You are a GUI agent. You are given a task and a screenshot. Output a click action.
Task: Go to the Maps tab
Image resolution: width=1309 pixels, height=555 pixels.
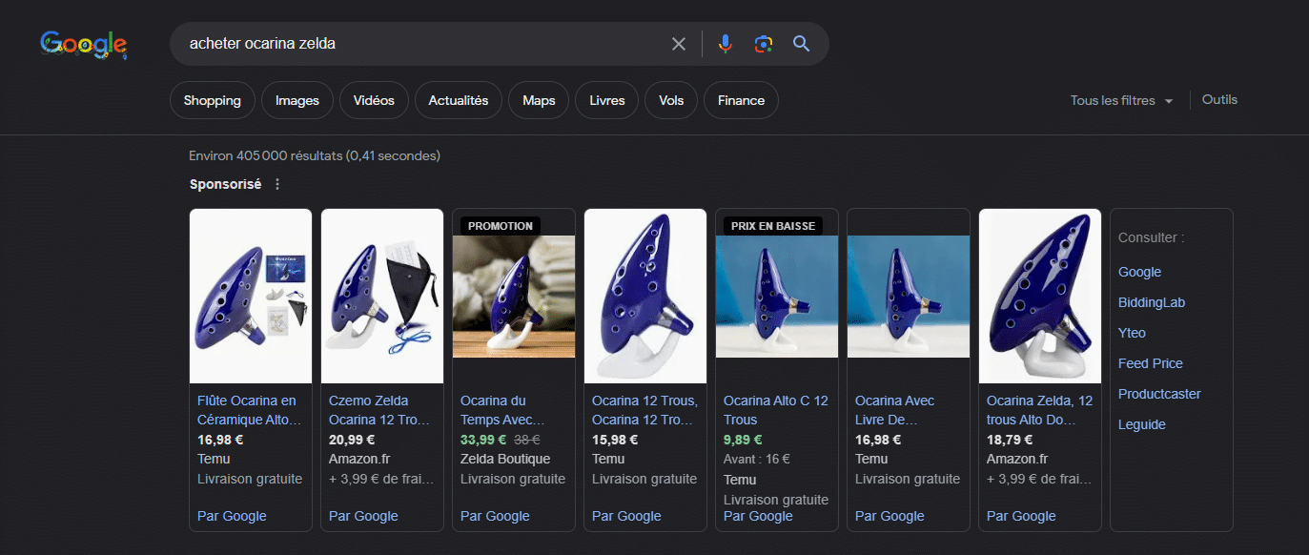(539, 100)
